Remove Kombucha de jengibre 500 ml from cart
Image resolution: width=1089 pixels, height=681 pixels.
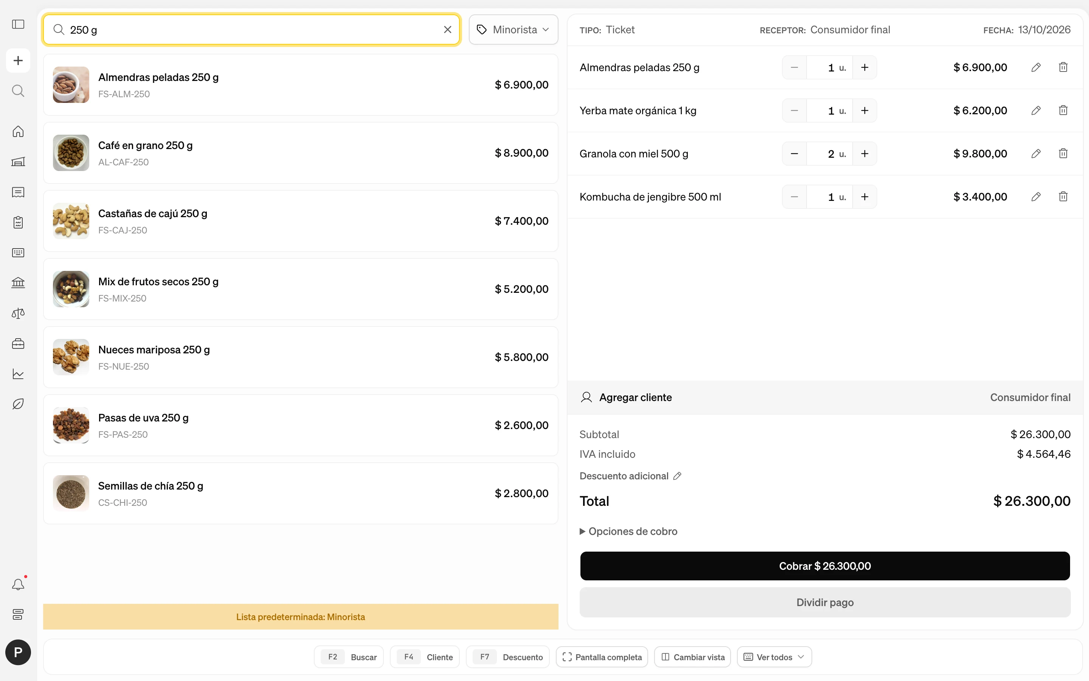[1063, 197]
